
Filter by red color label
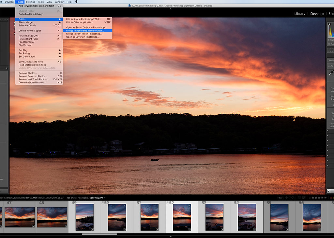(x=331, y=198)
